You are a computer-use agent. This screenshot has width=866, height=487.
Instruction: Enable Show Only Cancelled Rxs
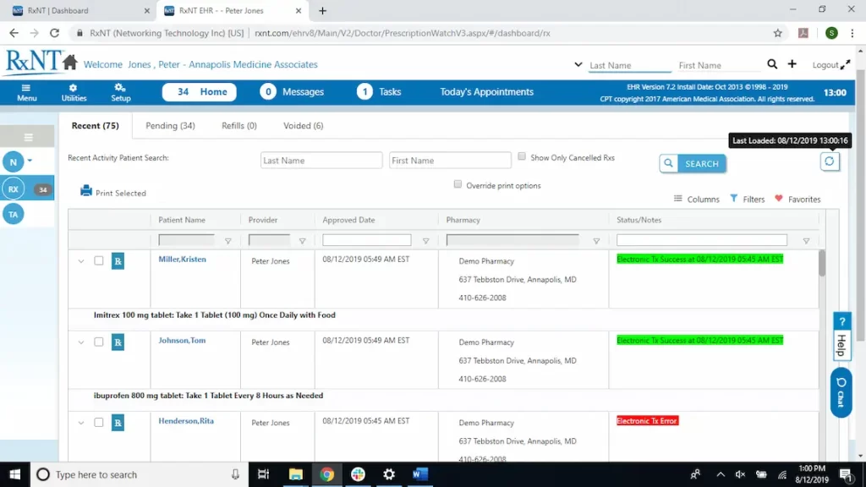522,156
